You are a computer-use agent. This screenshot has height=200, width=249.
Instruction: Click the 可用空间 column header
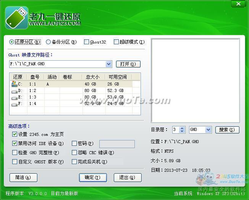coord(118,77)
